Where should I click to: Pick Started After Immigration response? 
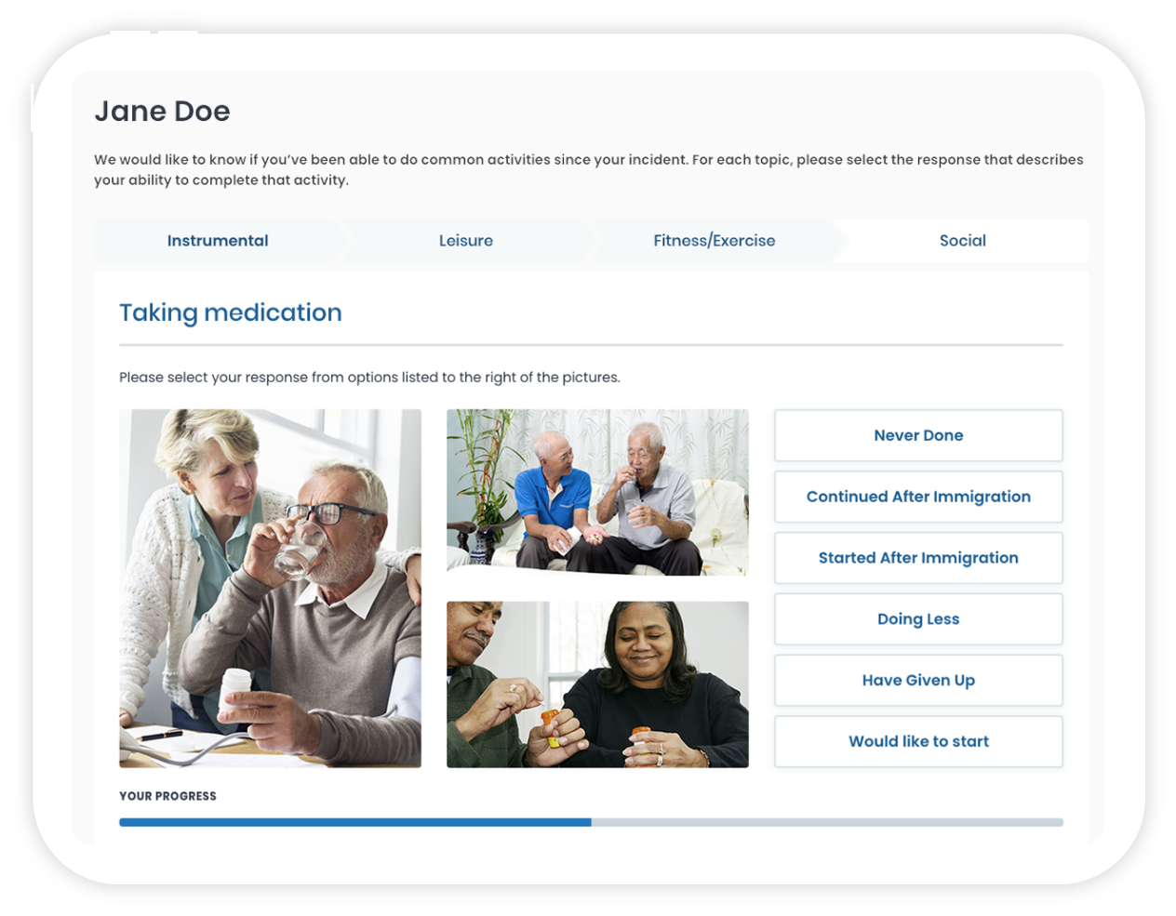click(x=918, y=558)
